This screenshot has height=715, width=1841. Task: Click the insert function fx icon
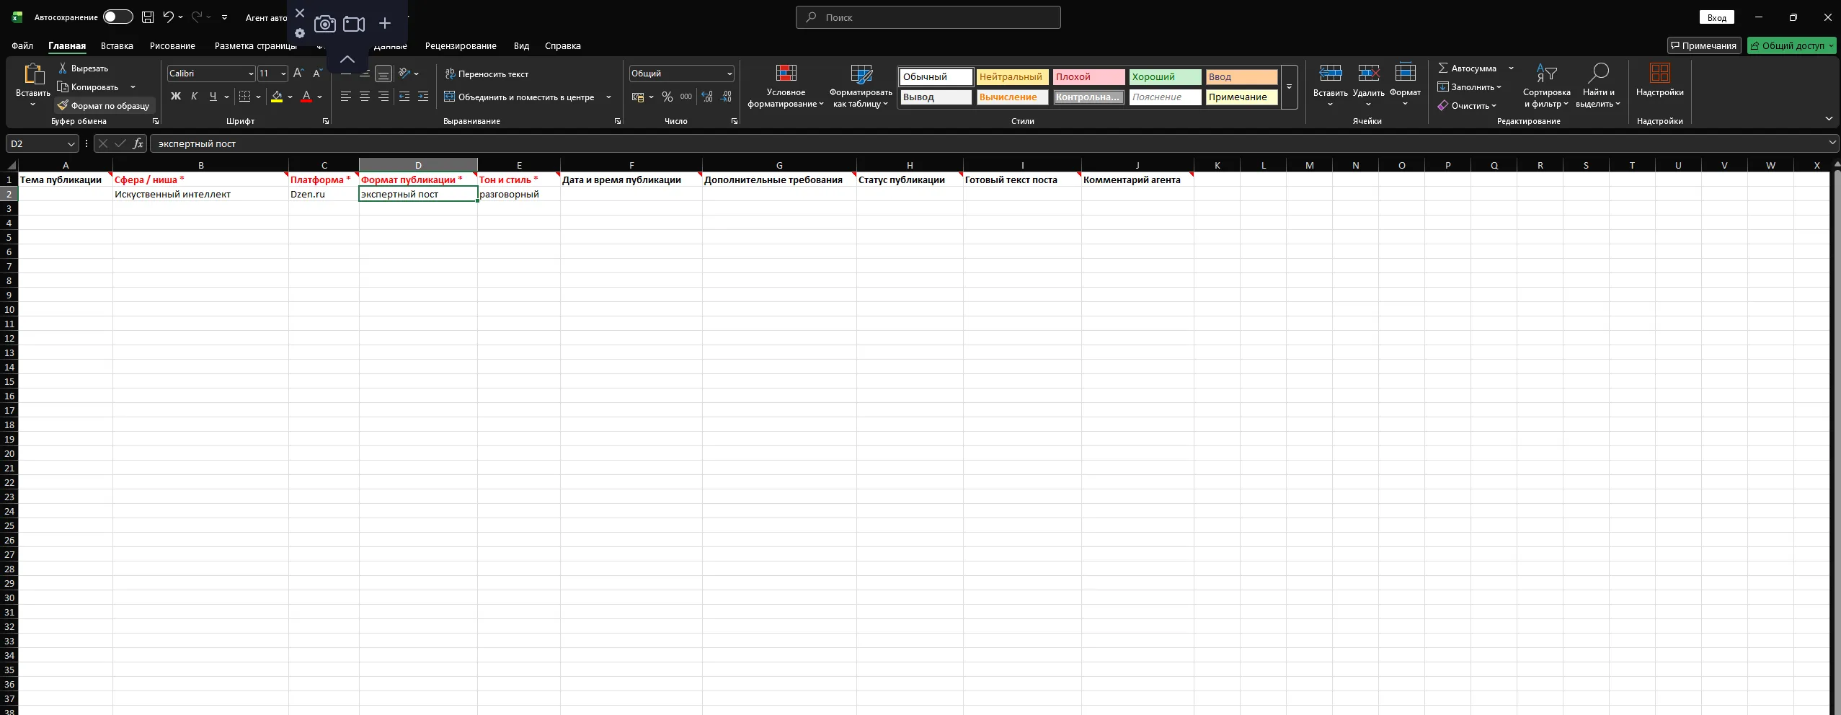[x=138, y=143]
